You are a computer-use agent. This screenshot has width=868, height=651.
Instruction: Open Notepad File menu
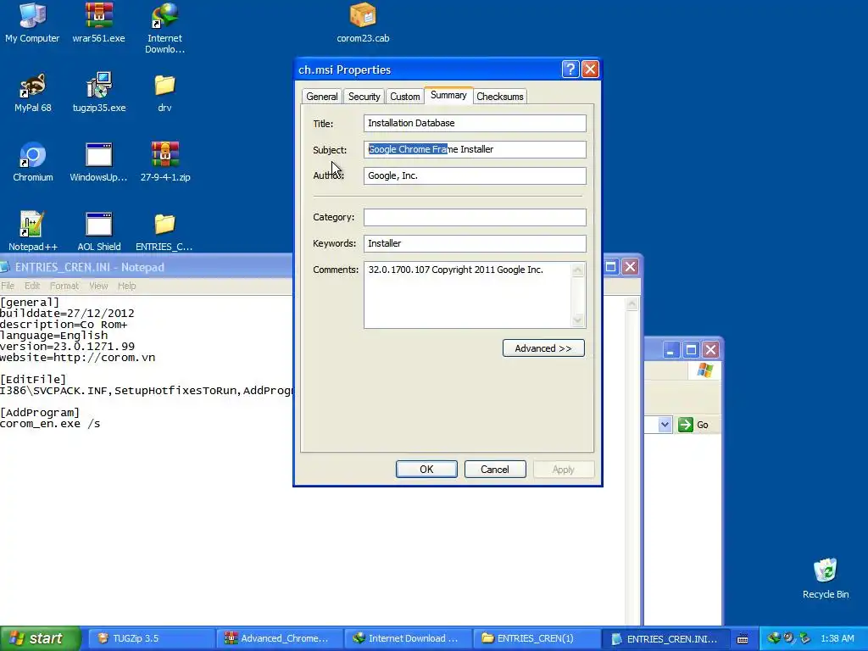pos(8,286)
